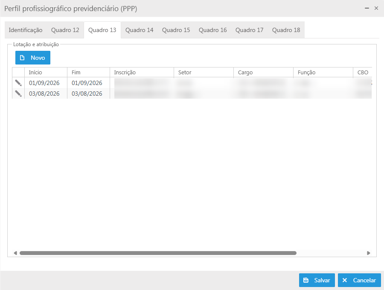Click the left arrow of horizontal scrollbar

point(15,253)
